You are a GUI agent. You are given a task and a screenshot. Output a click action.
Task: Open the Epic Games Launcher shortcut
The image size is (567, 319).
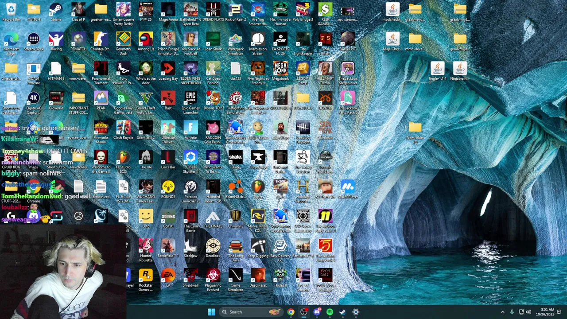coord(190,103)
